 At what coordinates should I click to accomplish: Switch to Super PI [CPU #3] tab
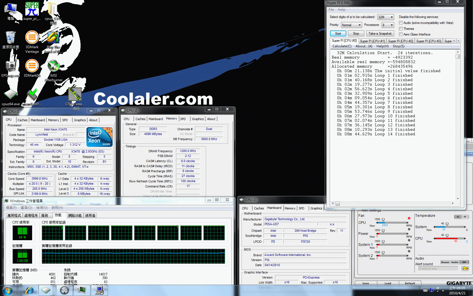point(429,41)
